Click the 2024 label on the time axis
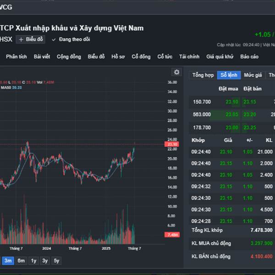Screen dimensions: 275x275 [x=46, y=248]
